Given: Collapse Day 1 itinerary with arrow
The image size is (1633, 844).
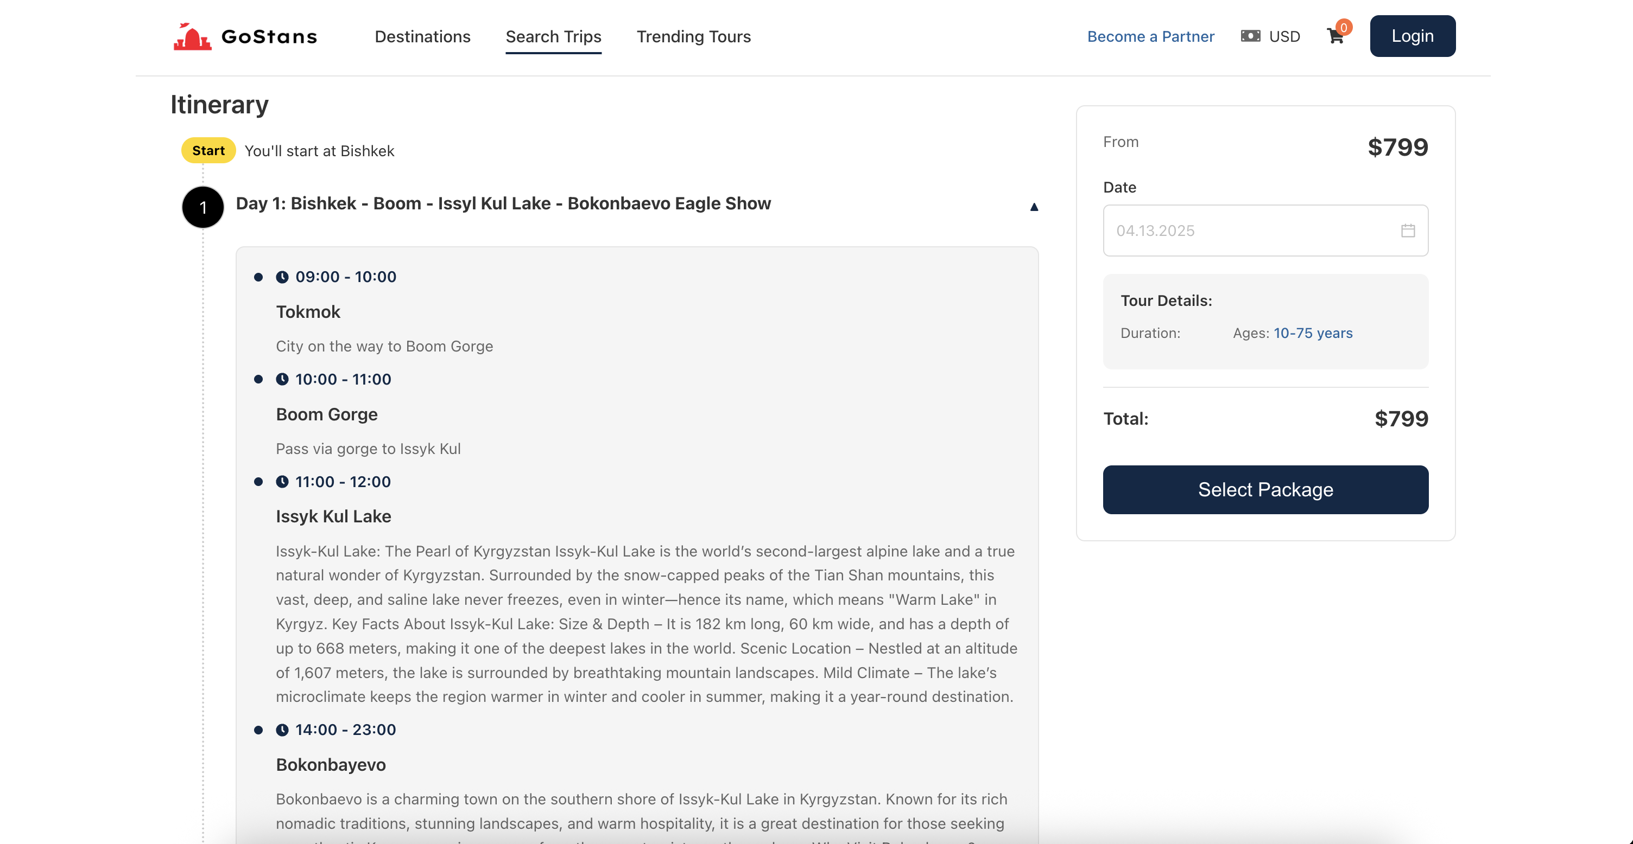Looking at the screenshot, I should [x=1034, y=207].
